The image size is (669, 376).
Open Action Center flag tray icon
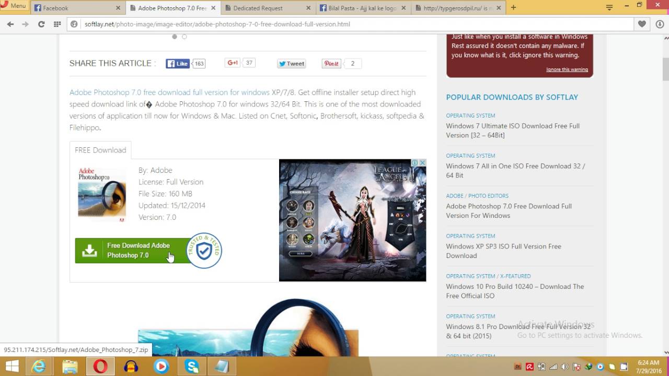576,367
